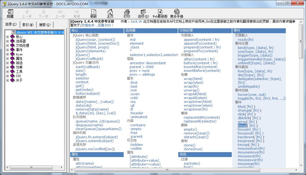Open the 珍惜生命，远离360 link
The height and width of the screenshot is (175, 306).
pos(97,25)
